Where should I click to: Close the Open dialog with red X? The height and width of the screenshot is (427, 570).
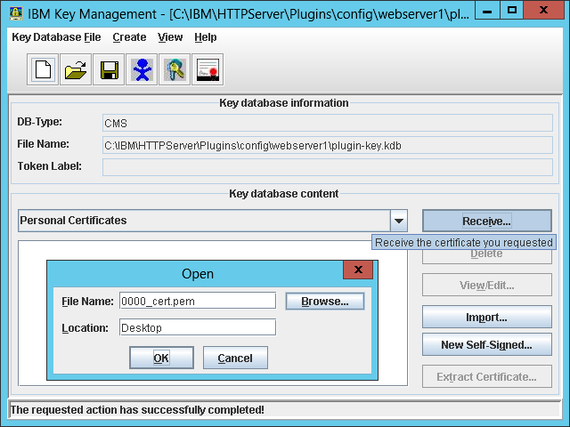(x=358, y=270)
